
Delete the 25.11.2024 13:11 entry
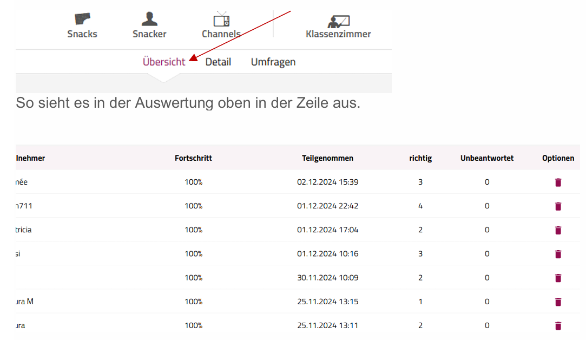(x=558, y=325)
